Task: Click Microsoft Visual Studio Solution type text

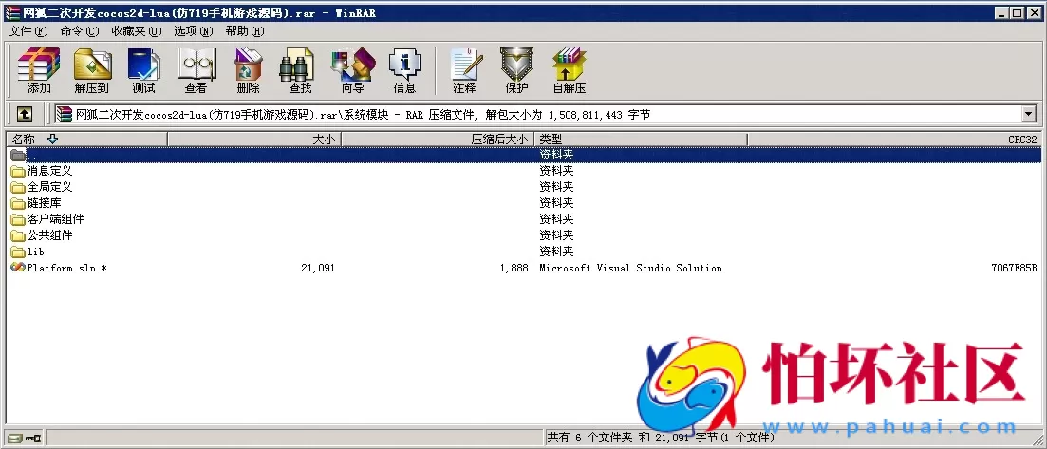Action: 631,268
